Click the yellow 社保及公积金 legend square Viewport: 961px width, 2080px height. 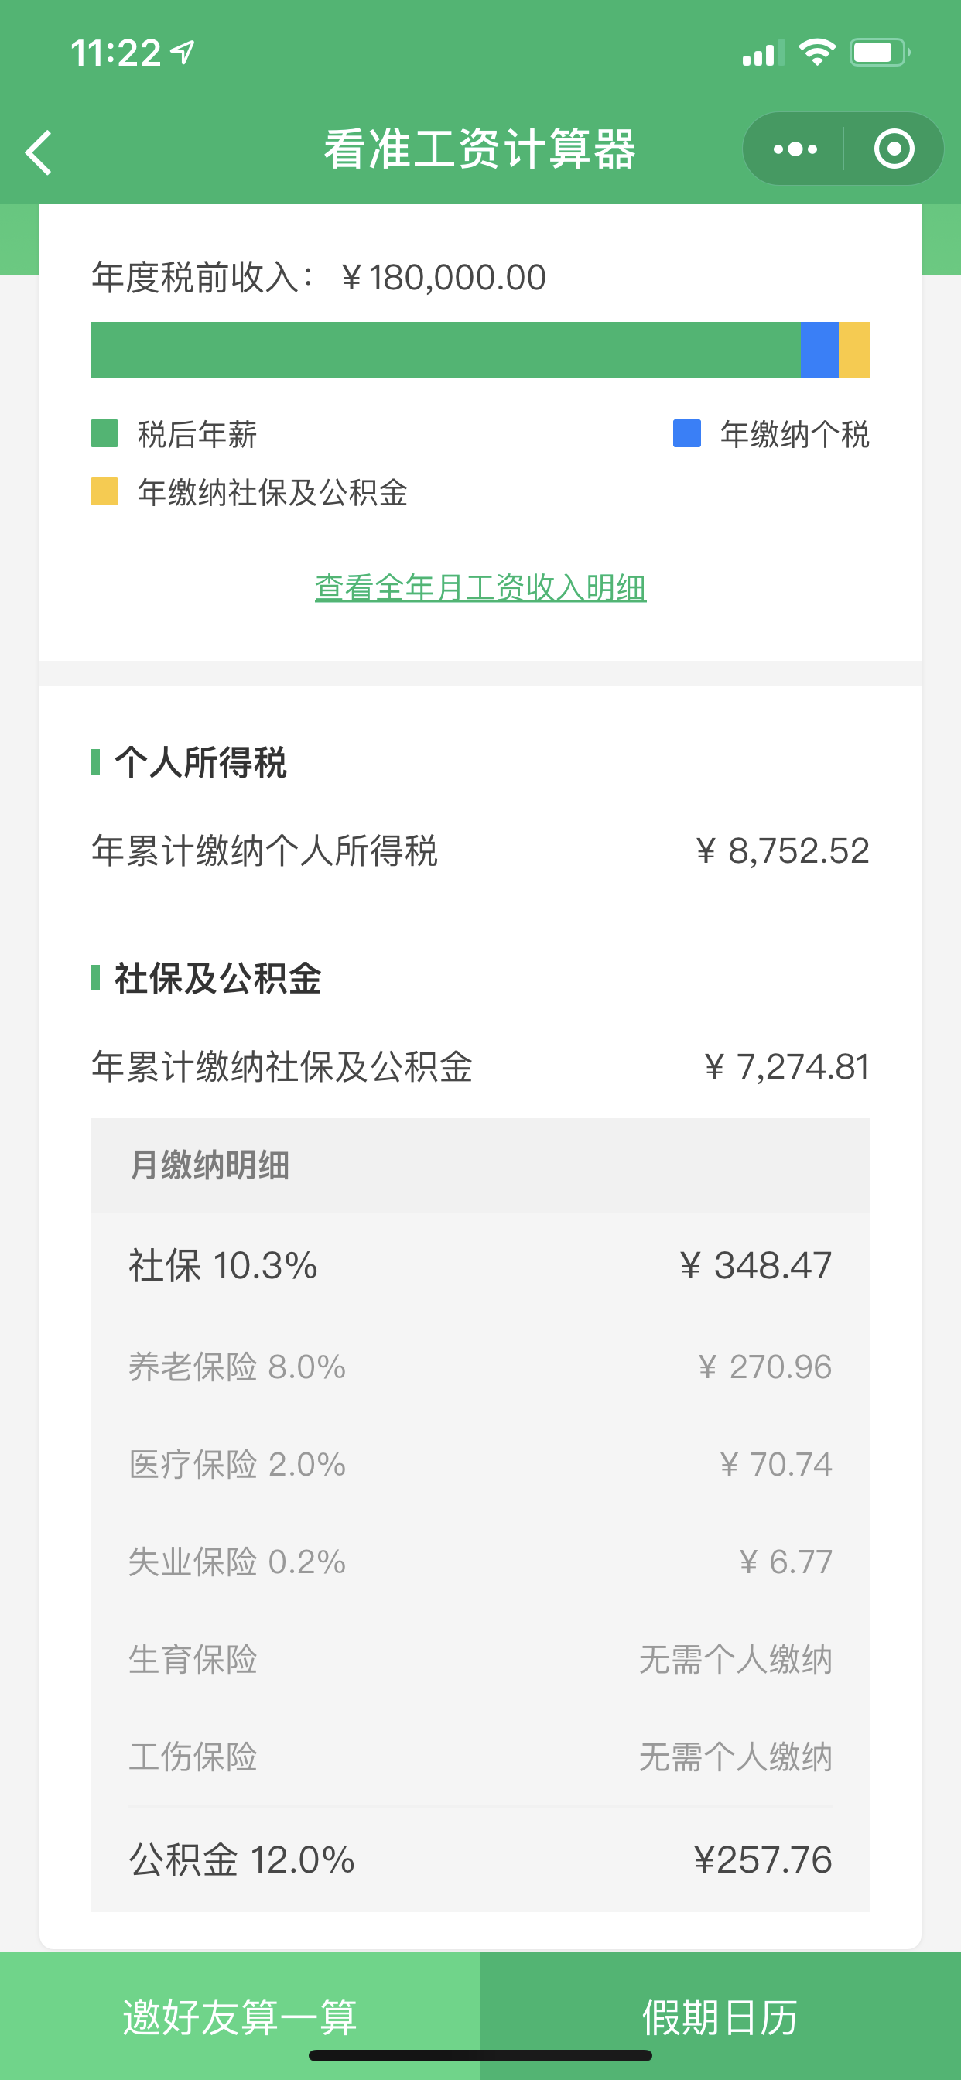coord(104,491)
